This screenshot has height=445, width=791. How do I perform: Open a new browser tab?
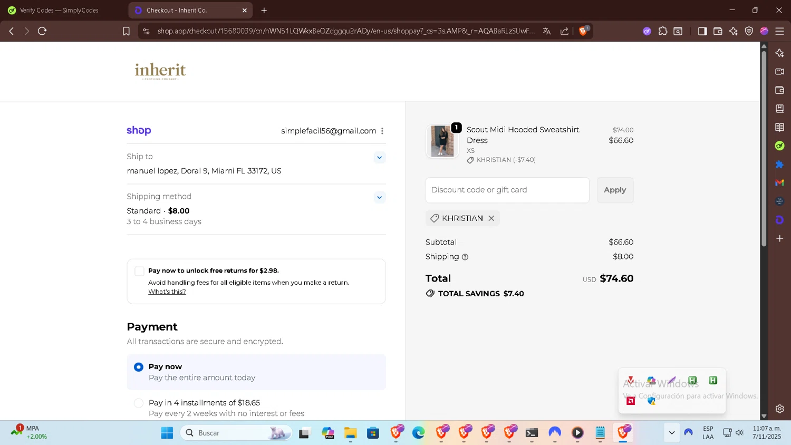(x=264, y=11)
